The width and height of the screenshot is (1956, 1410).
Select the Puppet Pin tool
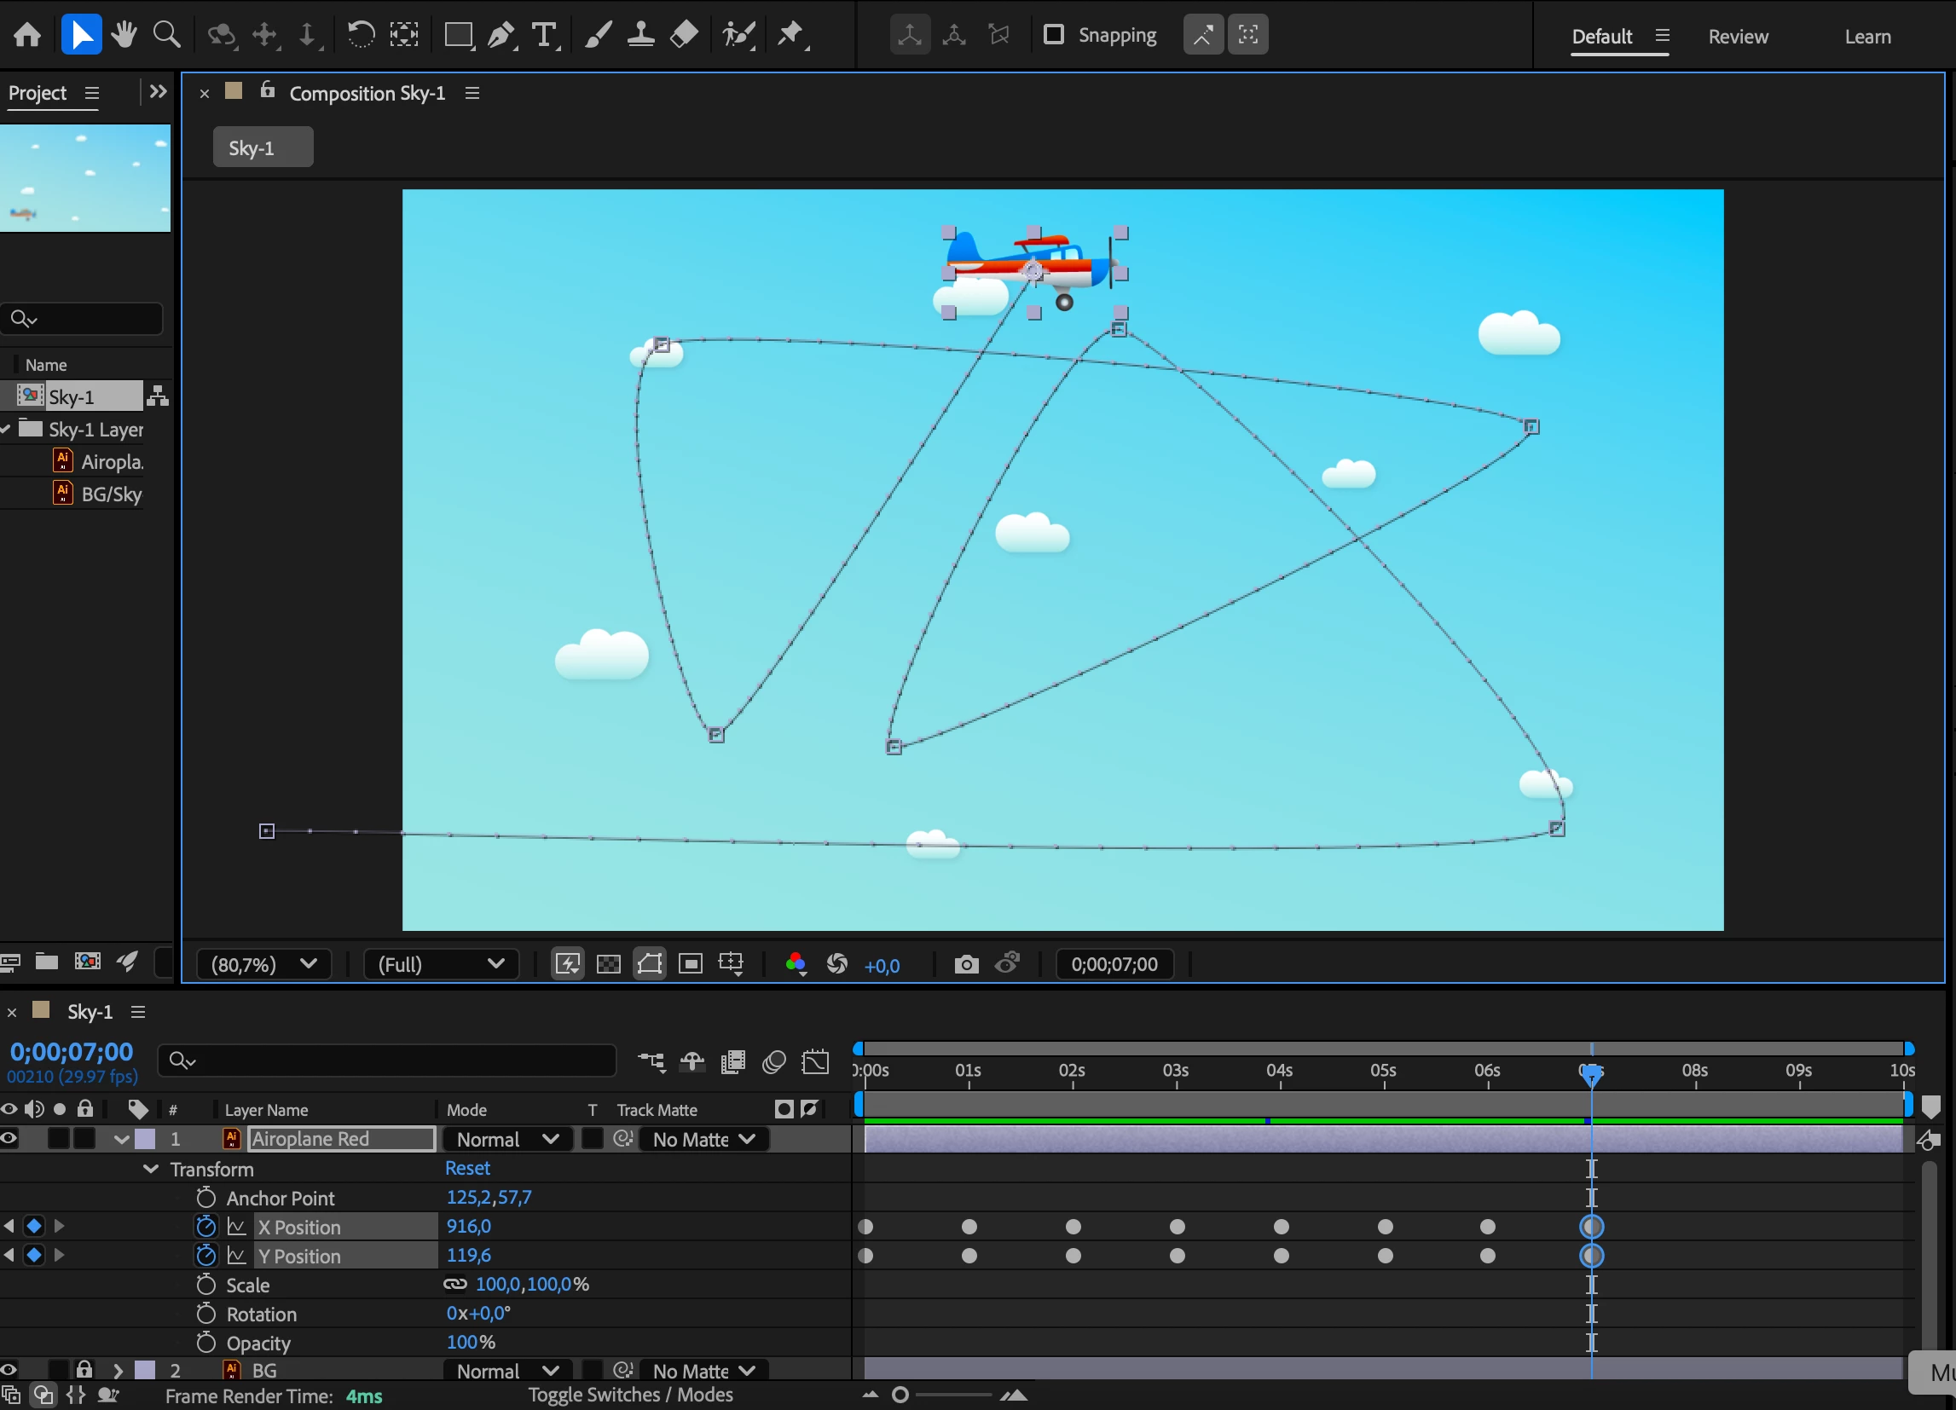(x=790, y=35)
